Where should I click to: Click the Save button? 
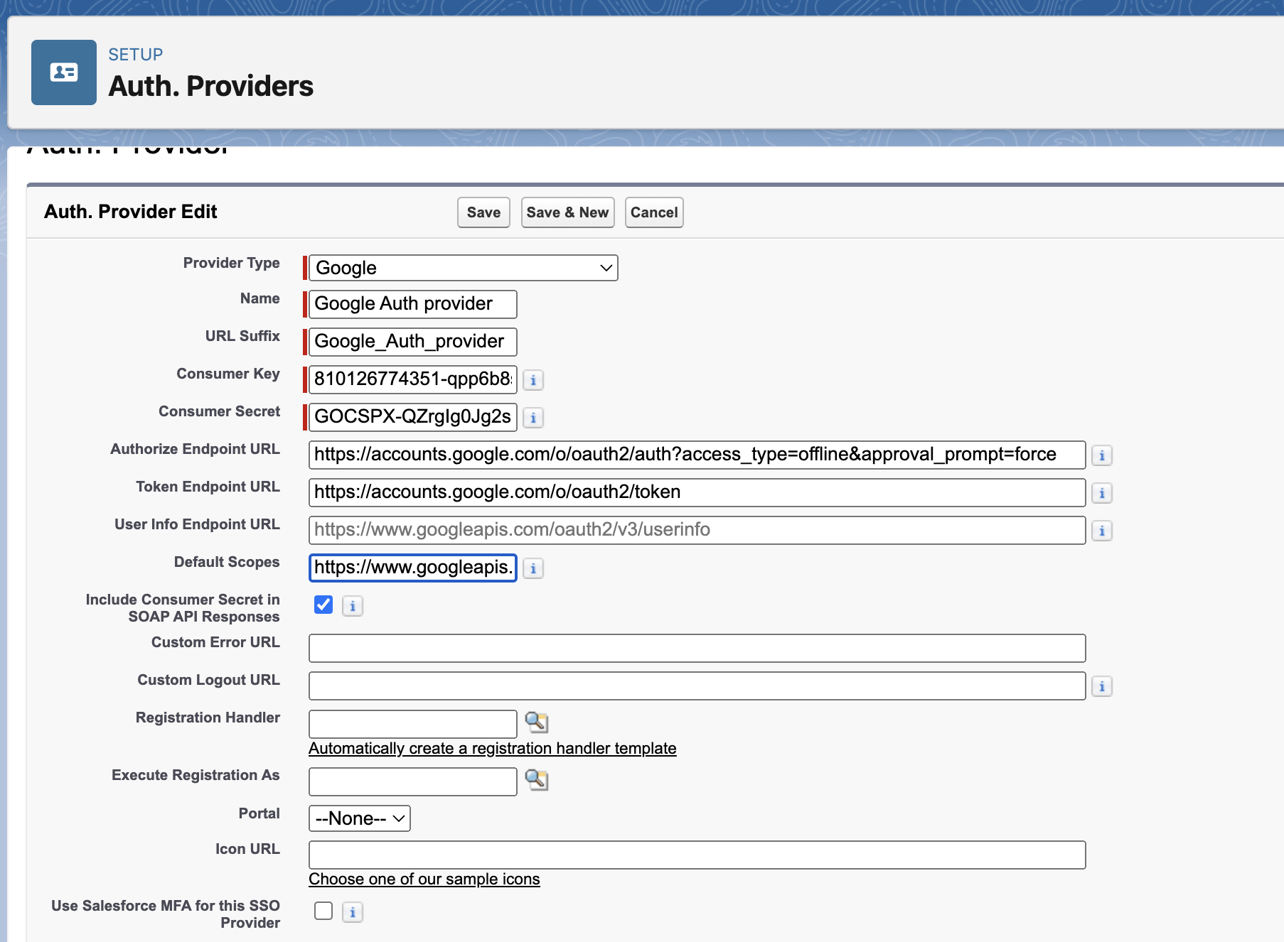pos(483,212)
